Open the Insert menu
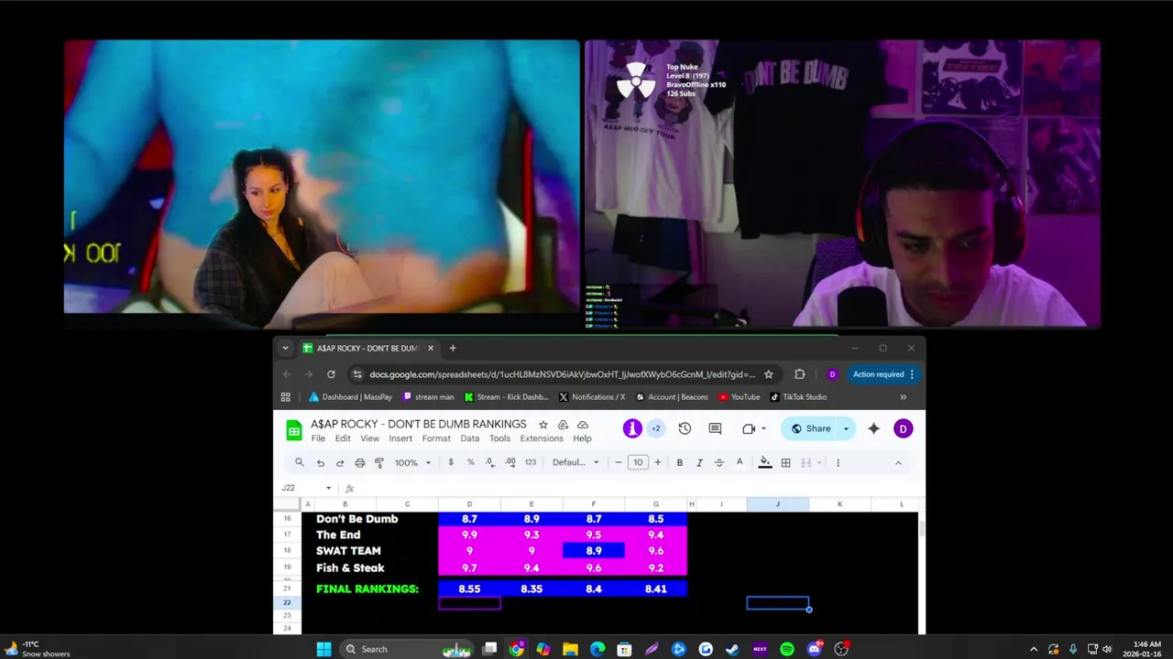Image resolution: width=1173 pixels, height=659 pixels. pos(400,438)
